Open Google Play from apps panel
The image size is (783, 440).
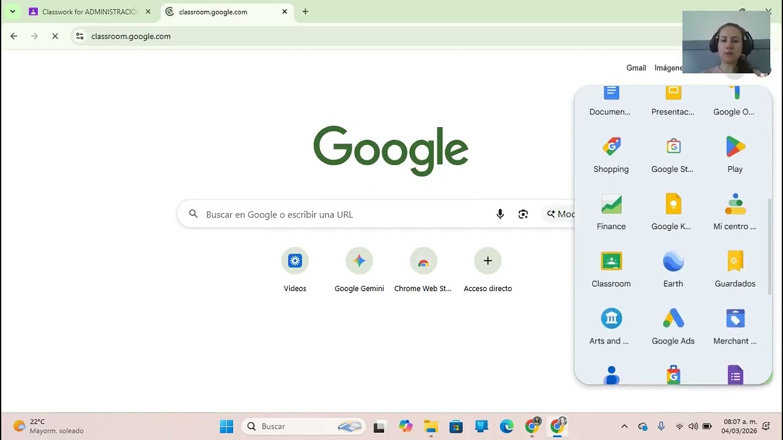735,155
